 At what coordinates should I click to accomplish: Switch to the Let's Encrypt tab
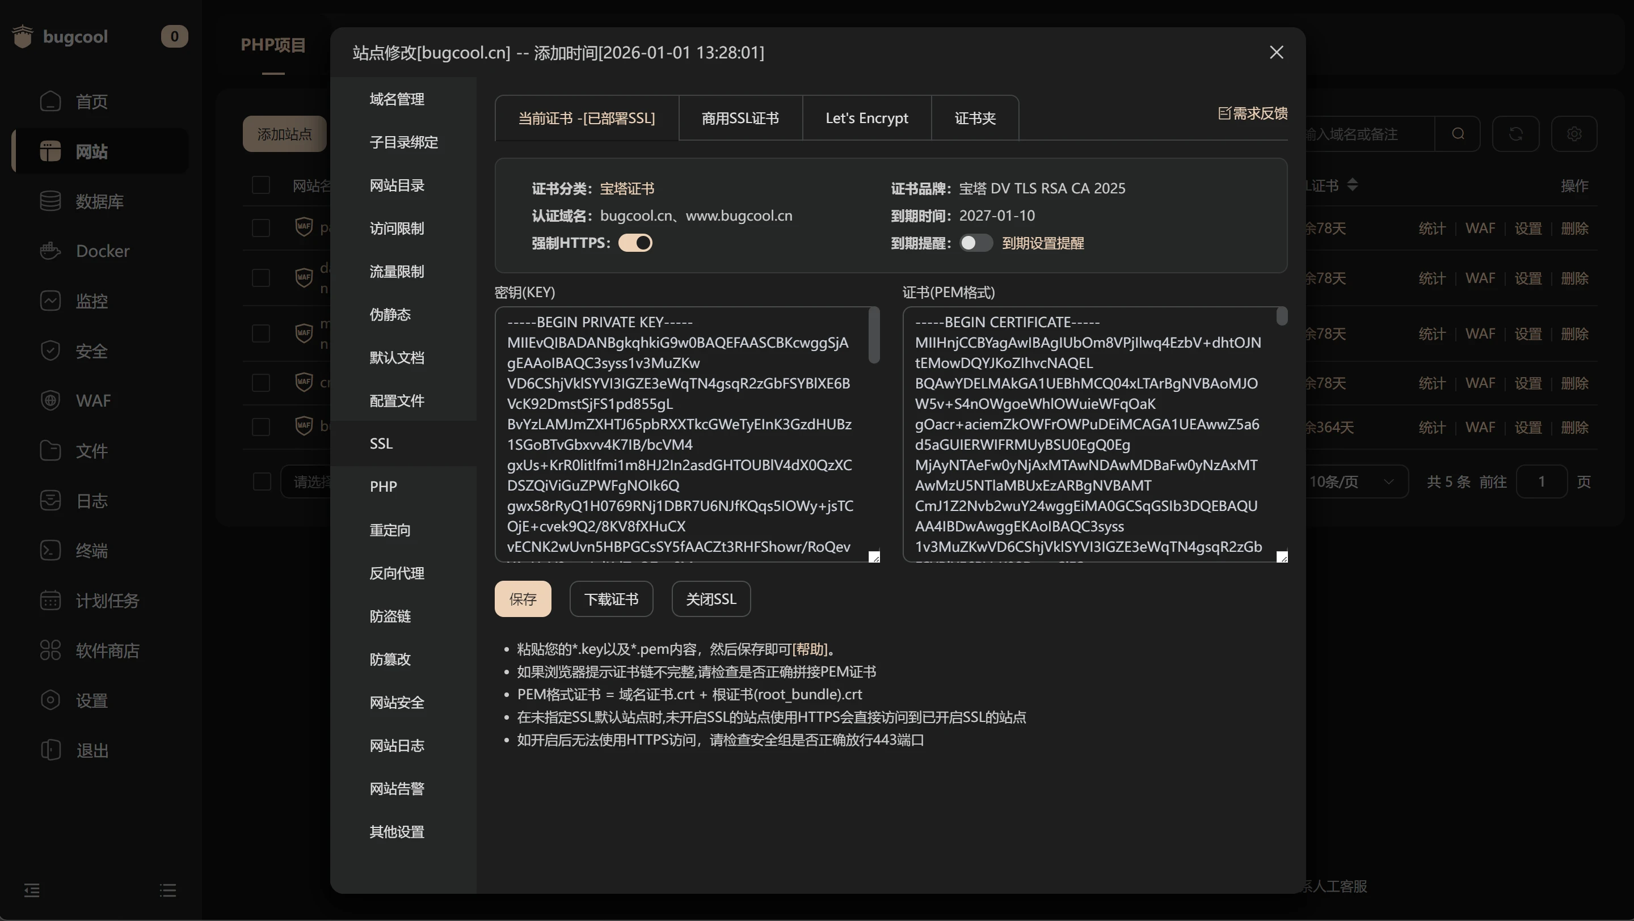click(x=866, y=118)
